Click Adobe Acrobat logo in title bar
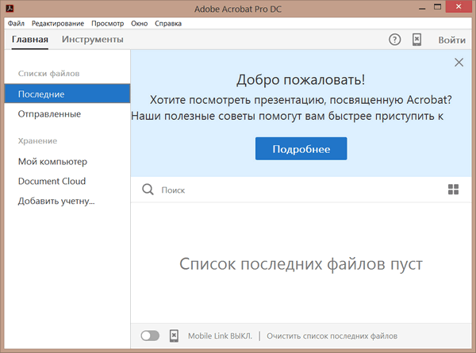This screenshot has width=476, height=353. (x=10, y=8)
